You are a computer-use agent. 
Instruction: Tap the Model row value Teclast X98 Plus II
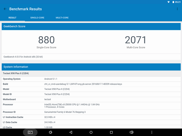click(x=57, y=89)
